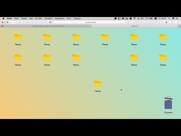The image size is (181, 136).
Task: Open the Share button in Safari toolbar
Action: click(172, 22)
